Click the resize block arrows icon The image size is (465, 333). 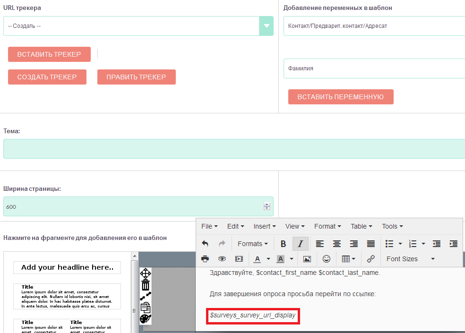[x=146, y=296]
